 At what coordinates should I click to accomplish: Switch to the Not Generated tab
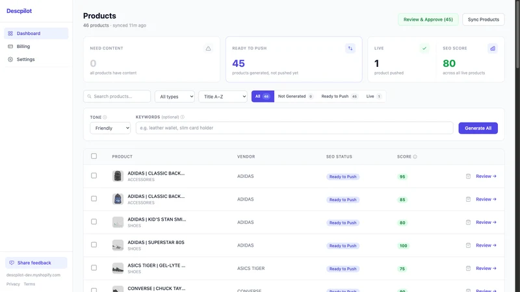point(295,96)
